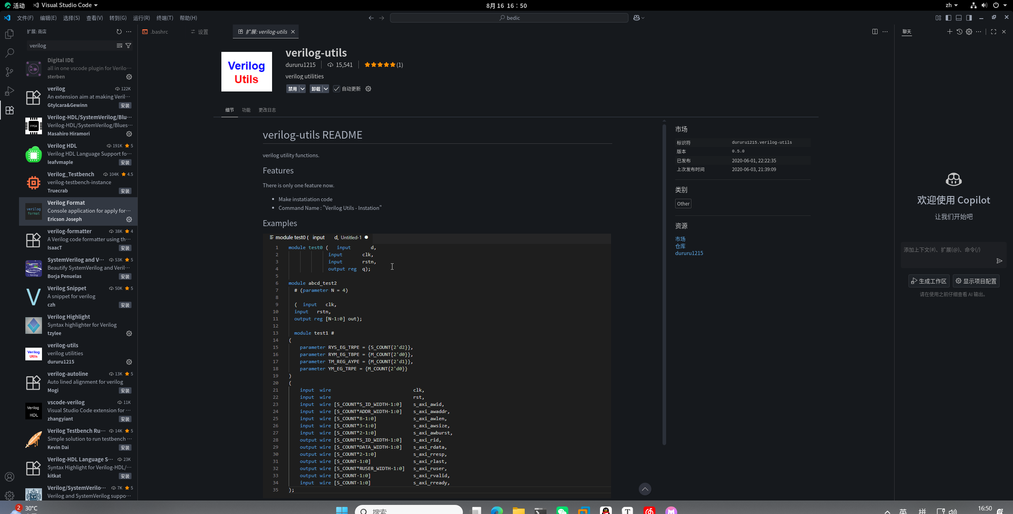Screen dimensions: 1013x514
Task: Open Run and Debug view
Action: [10, 91]
